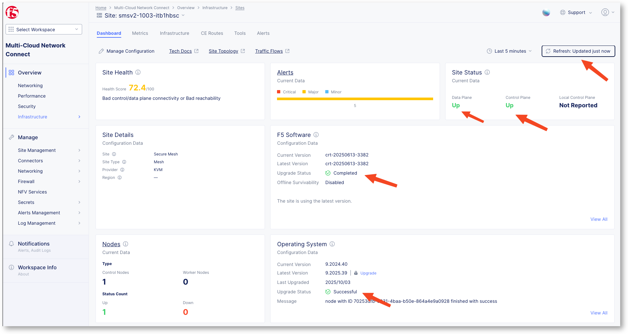Click the Critical red legend swatch
The image size is (628, 334).
[x=279, y=92]
